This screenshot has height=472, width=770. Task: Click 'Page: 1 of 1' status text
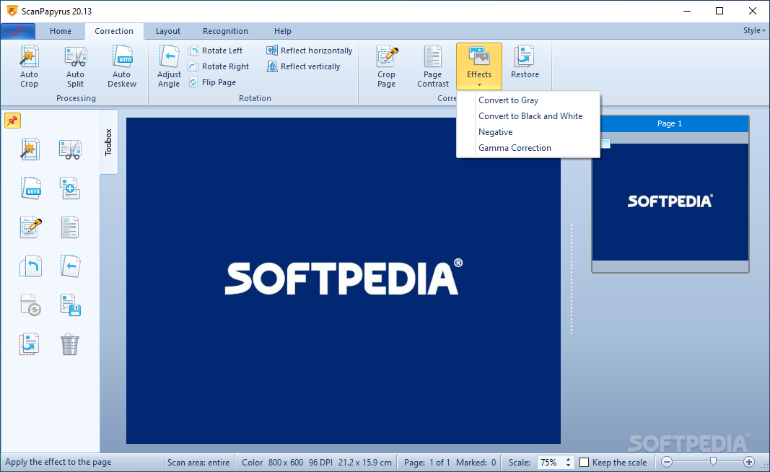pyautogui.click(x=426, y=462)
